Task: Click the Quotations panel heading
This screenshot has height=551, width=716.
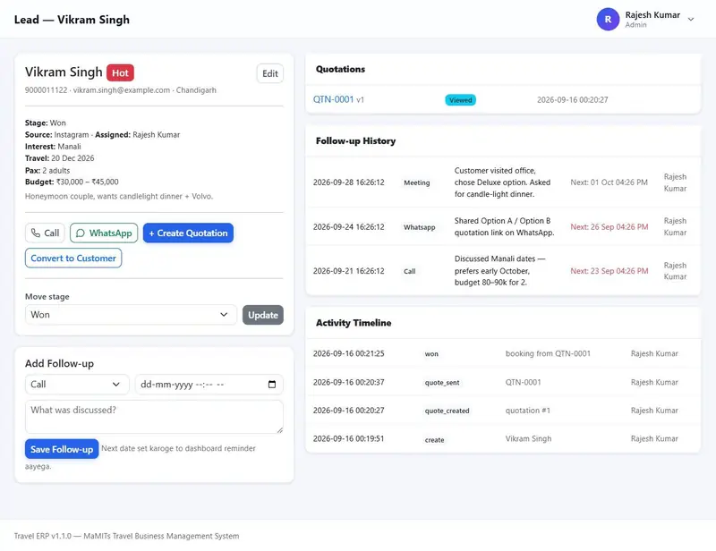Action: (x=340, y=70)
